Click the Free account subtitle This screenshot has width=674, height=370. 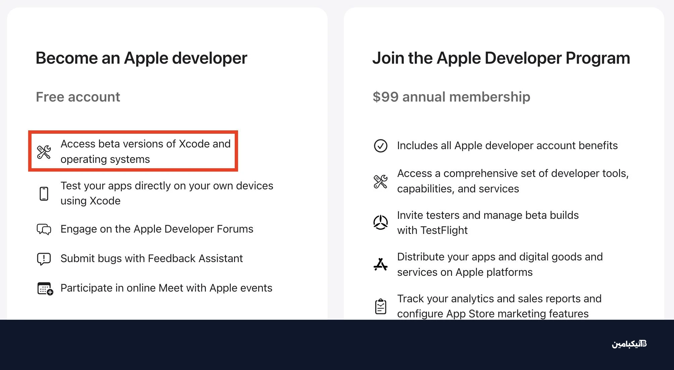78,97
